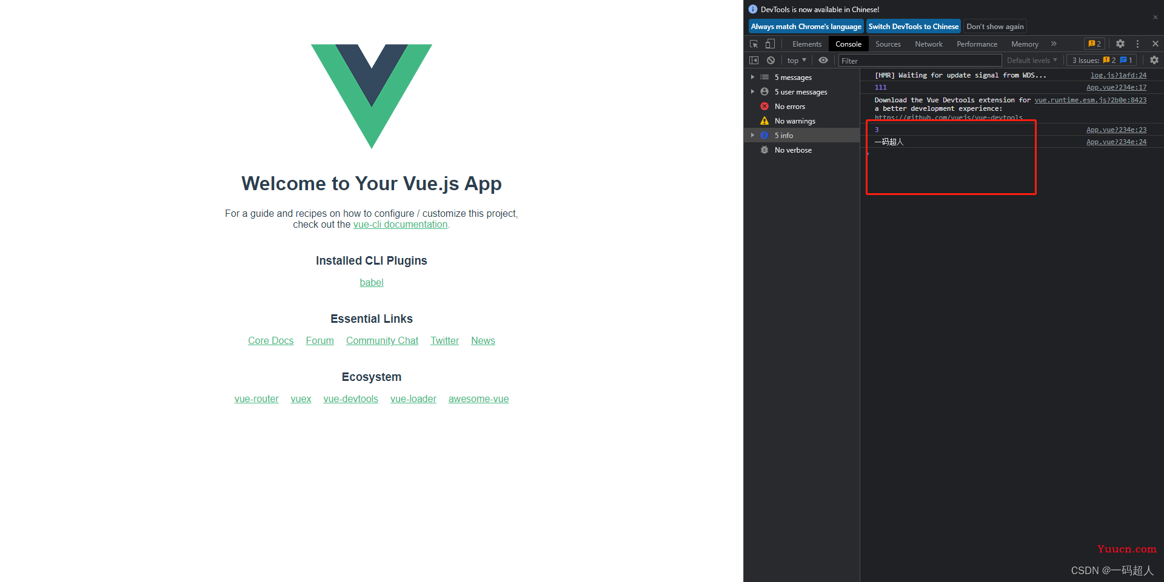Open the DevTools three-dot customize menu
Screen dimensions: 1164x582
coord(1137,44)
